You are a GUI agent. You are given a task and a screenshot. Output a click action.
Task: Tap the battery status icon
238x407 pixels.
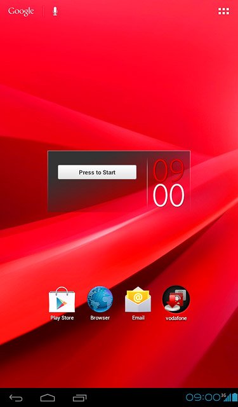click(234, 397)
